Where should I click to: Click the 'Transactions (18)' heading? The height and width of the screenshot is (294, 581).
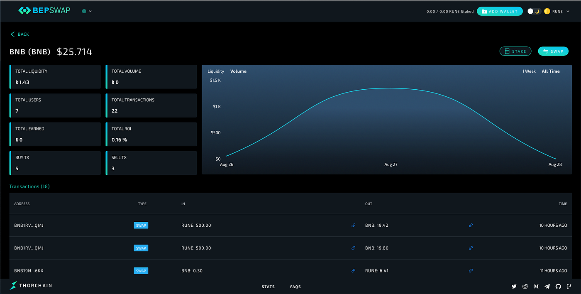pos(29,186)
